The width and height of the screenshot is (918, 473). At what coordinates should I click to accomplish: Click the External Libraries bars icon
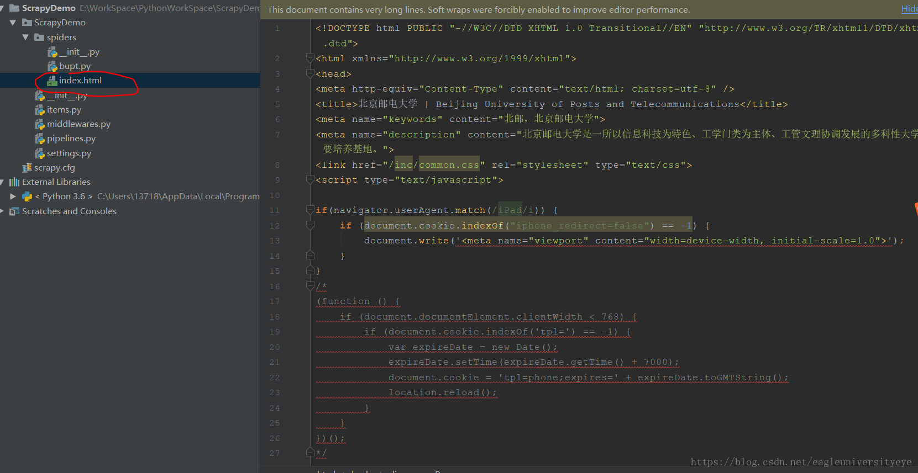point(14,182)
